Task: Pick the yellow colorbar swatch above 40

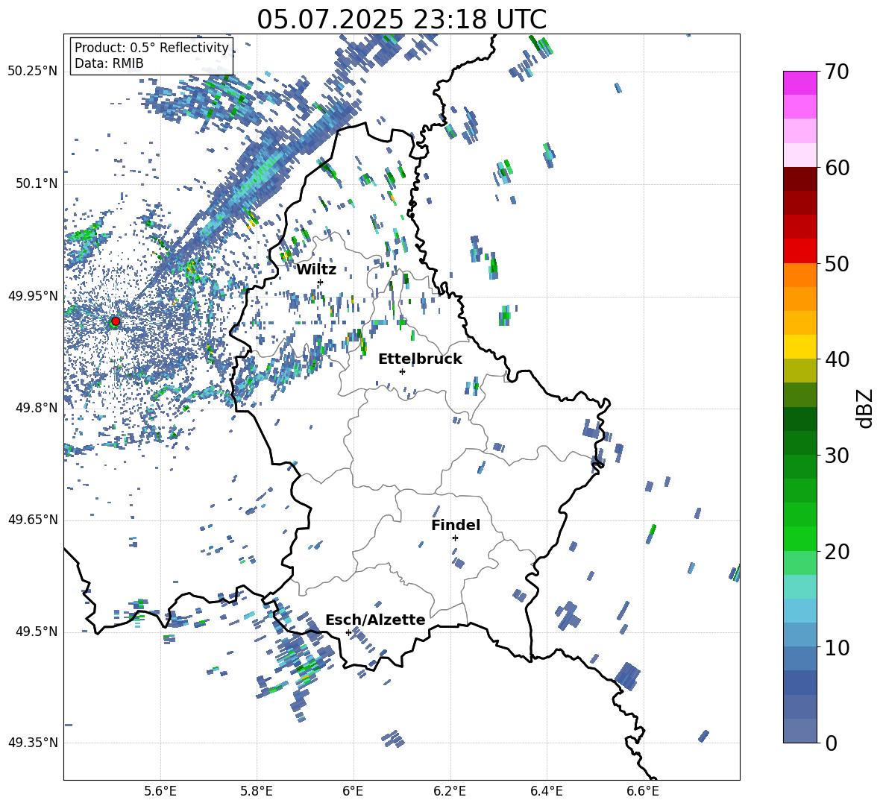Action: click(799, 347)
